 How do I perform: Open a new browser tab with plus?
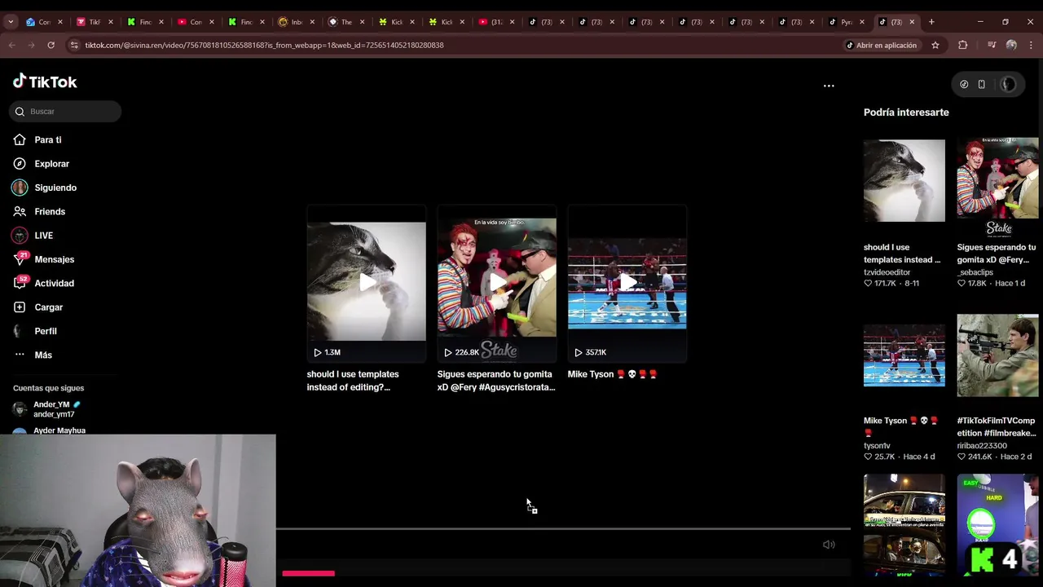[931, 22]
